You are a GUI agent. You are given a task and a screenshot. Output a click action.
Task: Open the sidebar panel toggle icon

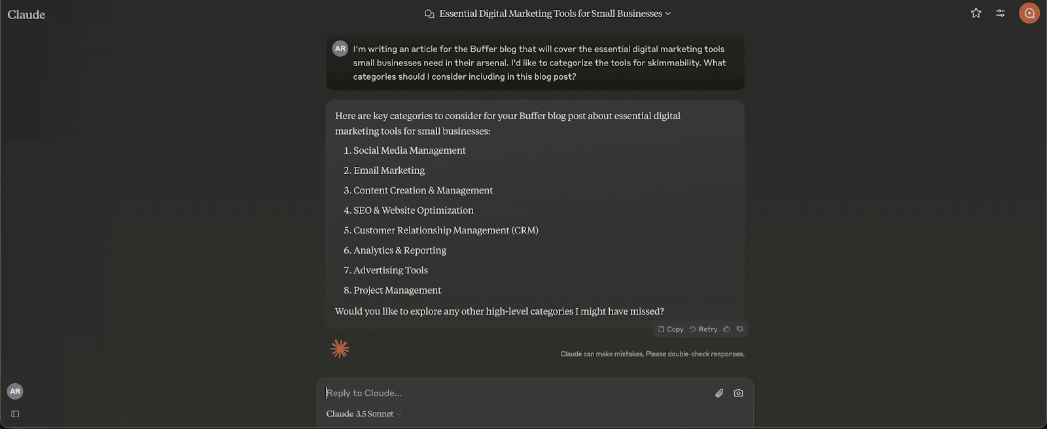pyautogui.click(x=15, y=414)
